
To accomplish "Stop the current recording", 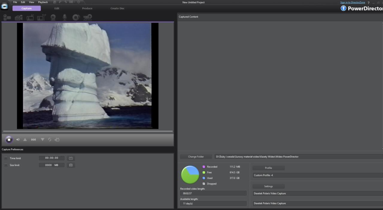I will pyautogui.click(x=9, y=140).
